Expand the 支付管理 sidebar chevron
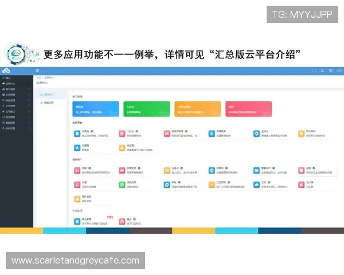Image resolution: width=344 pixels, height=275 pixels. pos(29,106)
